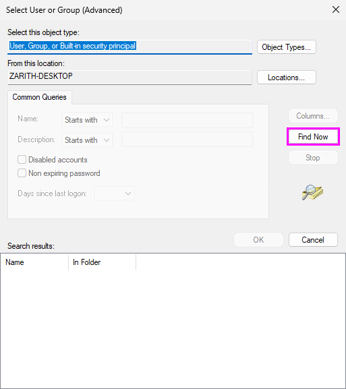Select the Common Queries tab

(40, 97)
